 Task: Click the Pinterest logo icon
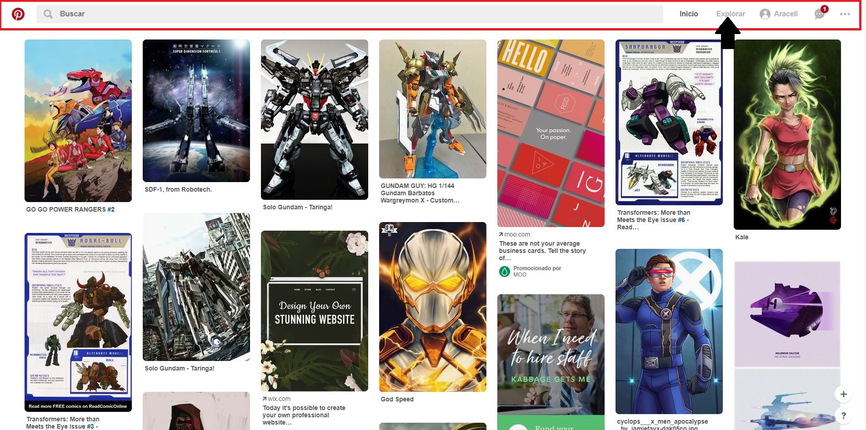click(x=18, y=14)
